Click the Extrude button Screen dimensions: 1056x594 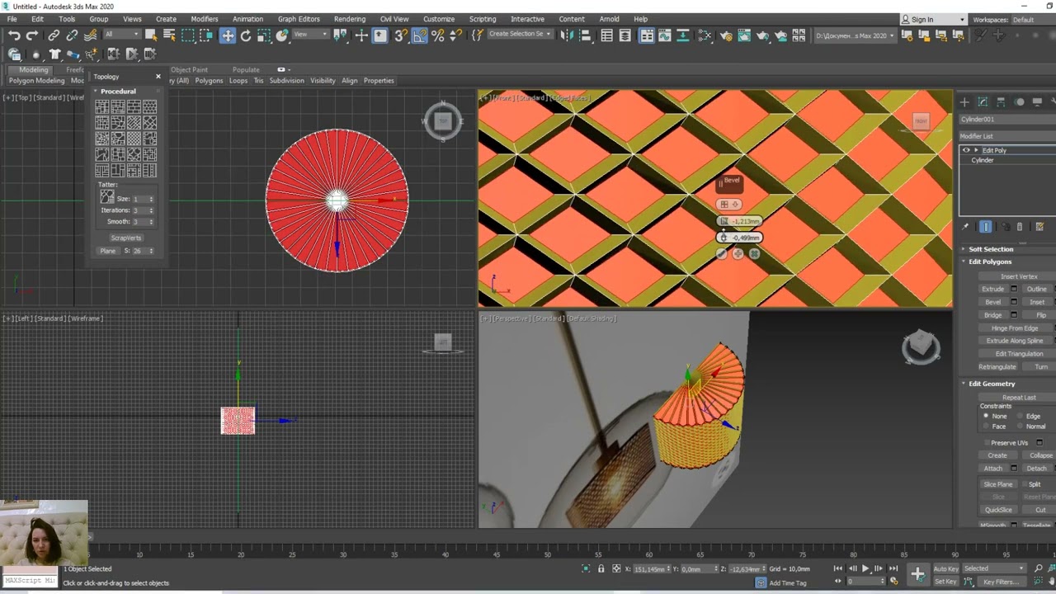[x=992, y=289]
